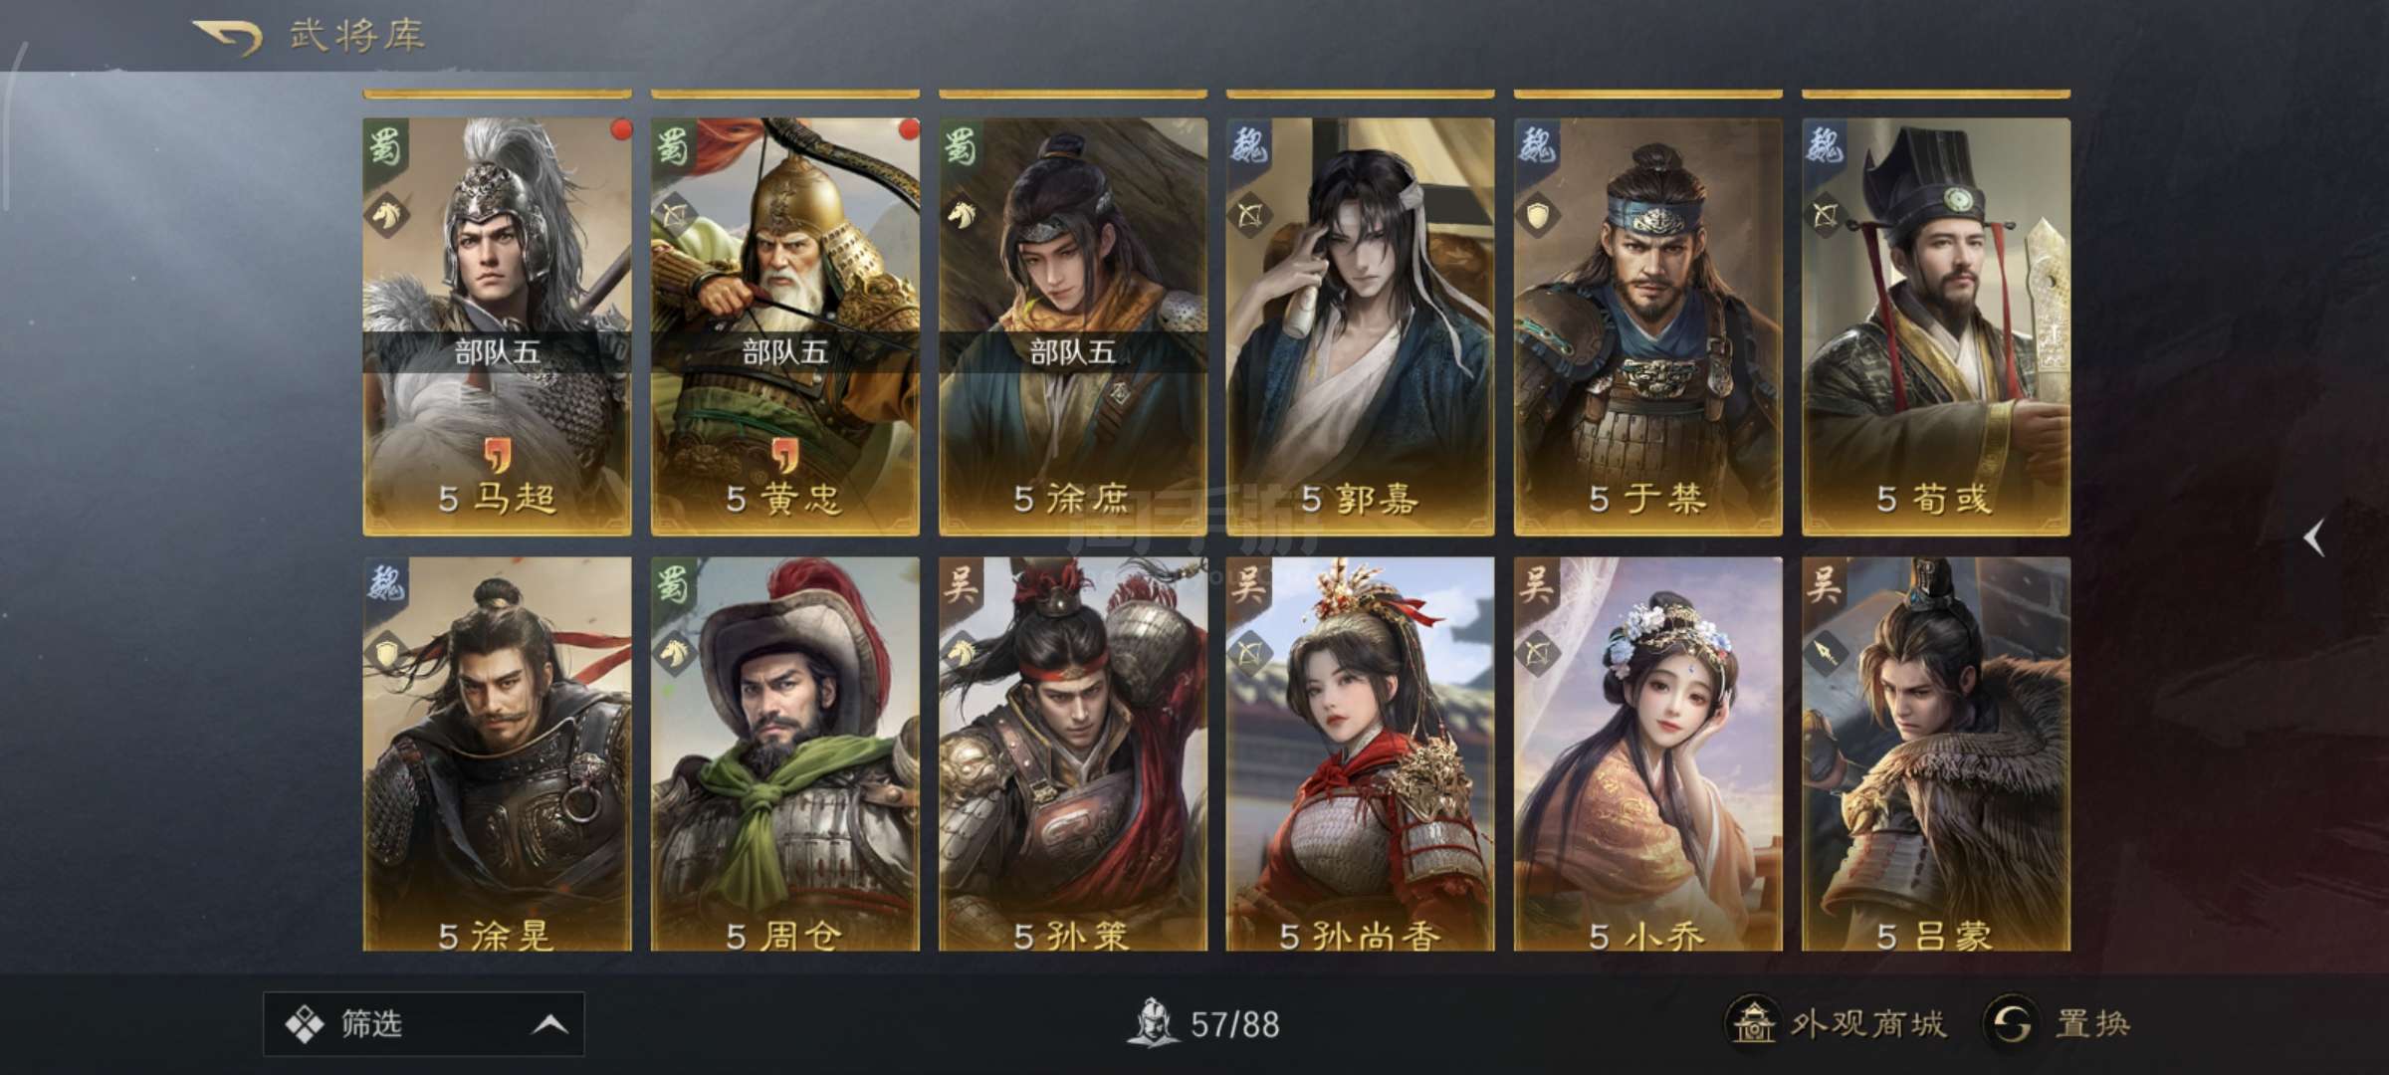Click the 置换 exchange icon
2389x1075 pixels.
click(x=2012, y=1022)
